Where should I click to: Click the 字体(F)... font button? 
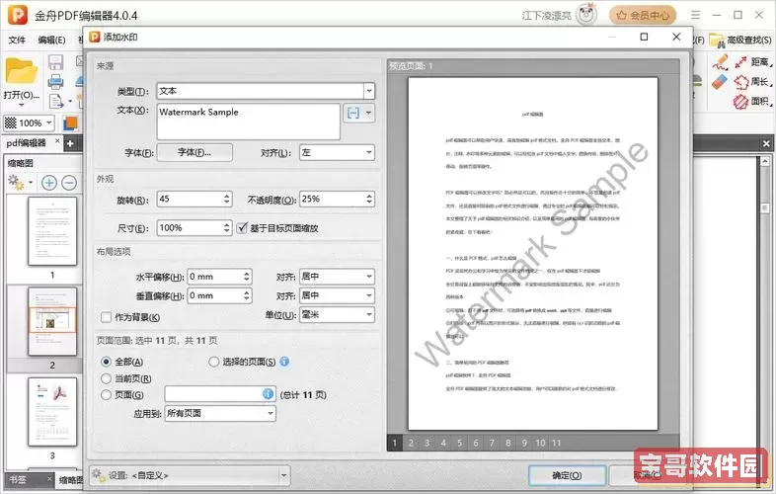pos(194,152)
